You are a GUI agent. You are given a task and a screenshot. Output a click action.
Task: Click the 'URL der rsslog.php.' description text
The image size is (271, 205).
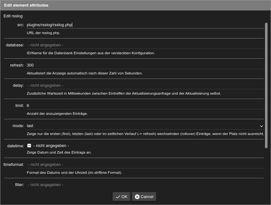(43, 33)
